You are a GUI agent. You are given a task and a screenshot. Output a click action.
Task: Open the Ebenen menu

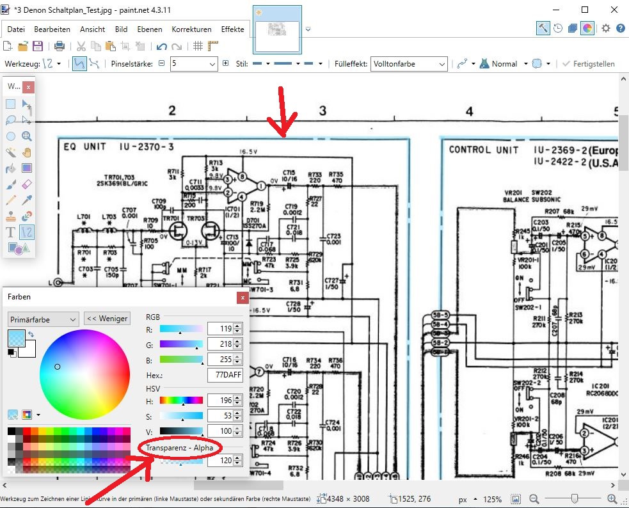149,29
